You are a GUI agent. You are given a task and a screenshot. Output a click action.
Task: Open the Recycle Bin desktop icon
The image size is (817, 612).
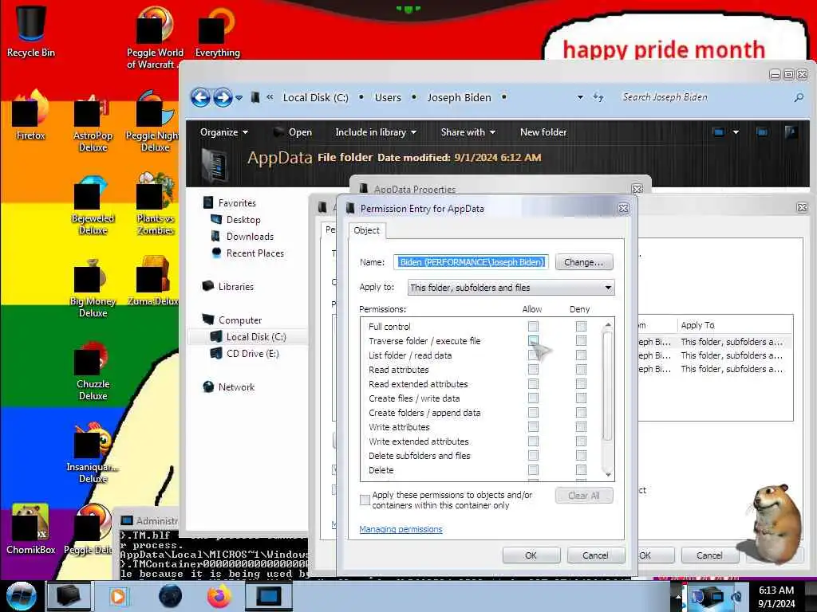coord(31,30)
